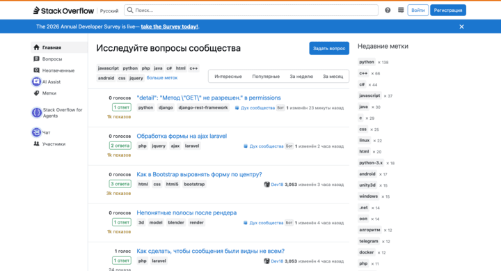Screen dimensions: 501x271
Task: Click the blender tag
Action: pos(176,223)
